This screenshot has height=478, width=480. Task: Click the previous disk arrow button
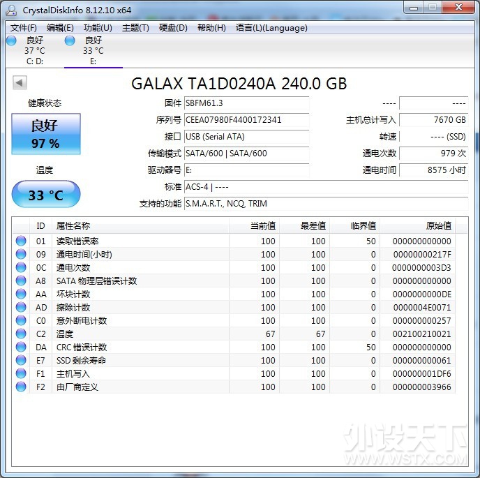click(20, 82)
